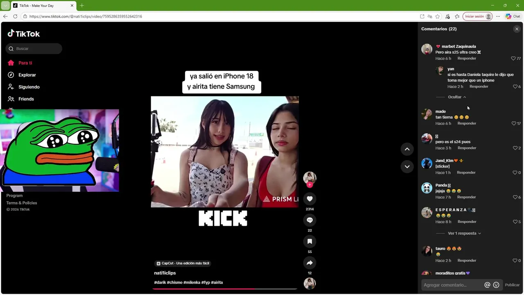Open emoji picker in comment box
Image resolution: width=524 pixels, height=295 pixels.
(496, 285)
